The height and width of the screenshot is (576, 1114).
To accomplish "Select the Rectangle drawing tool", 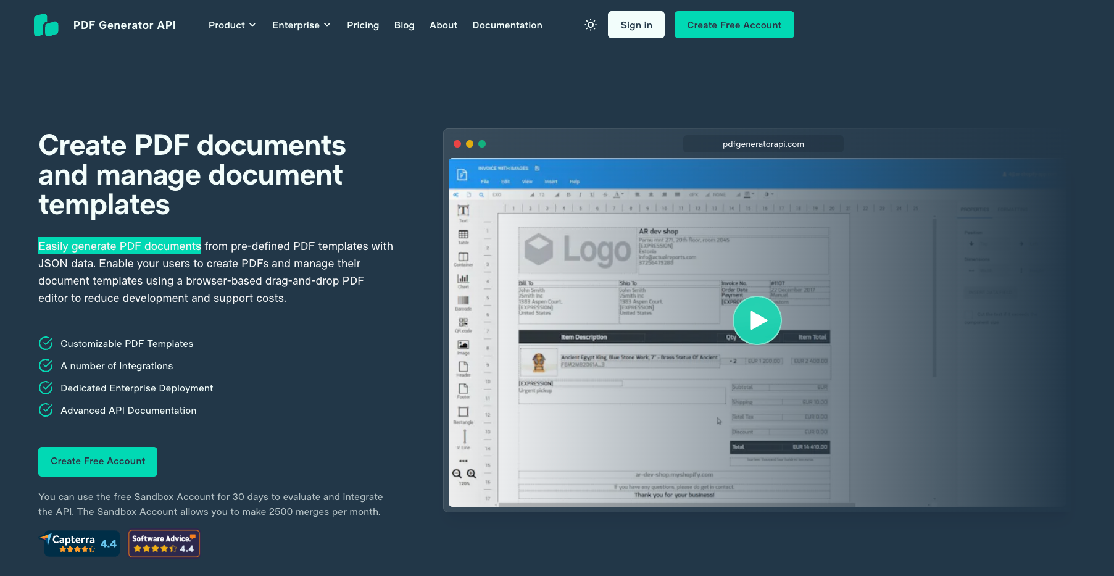I will pyautogui.click(x=463, y=411).
